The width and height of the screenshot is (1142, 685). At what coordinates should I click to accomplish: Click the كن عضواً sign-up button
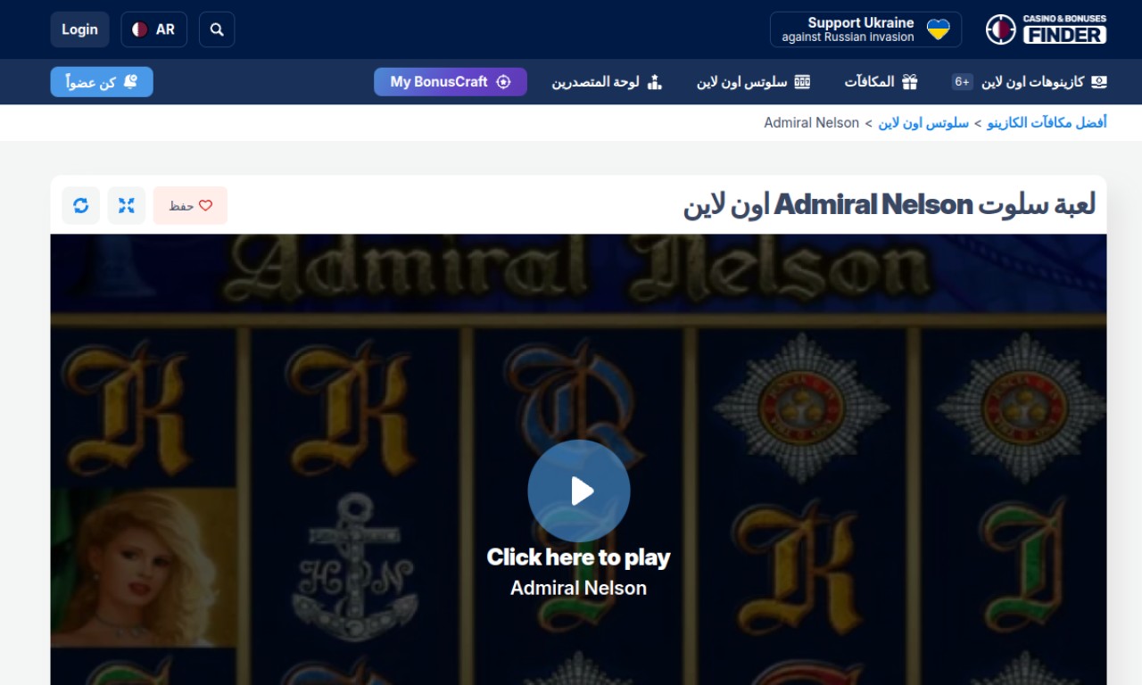click(x=102, y=82)
